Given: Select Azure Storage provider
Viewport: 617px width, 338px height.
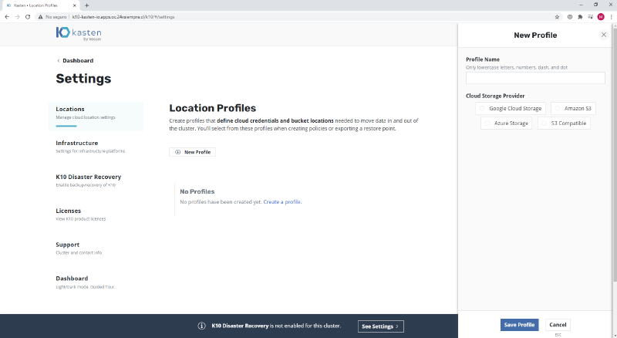Looking at the screenshot, I should 507,123.
